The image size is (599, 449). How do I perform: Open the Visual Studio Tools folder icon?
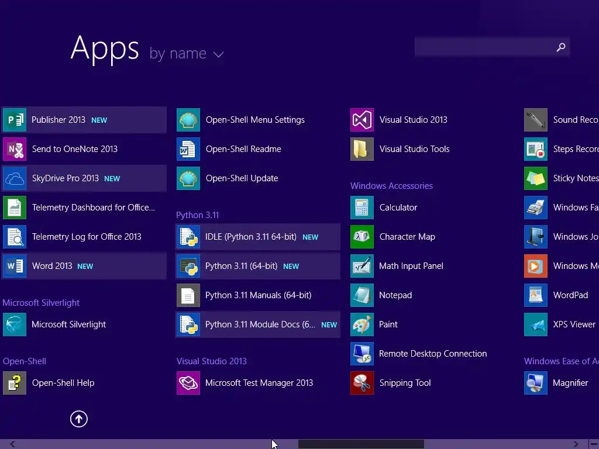tap(362, 149)
